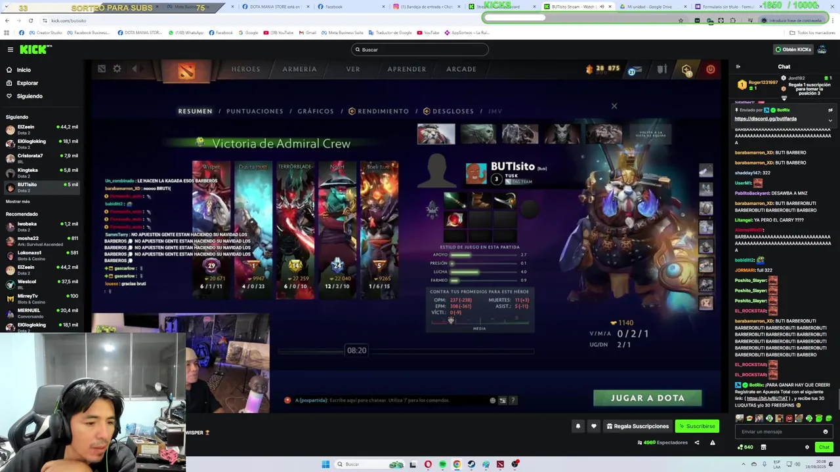The image size is (840, 472).
Task: Type in Enviar un mensaje field
Action: (780, 432)
